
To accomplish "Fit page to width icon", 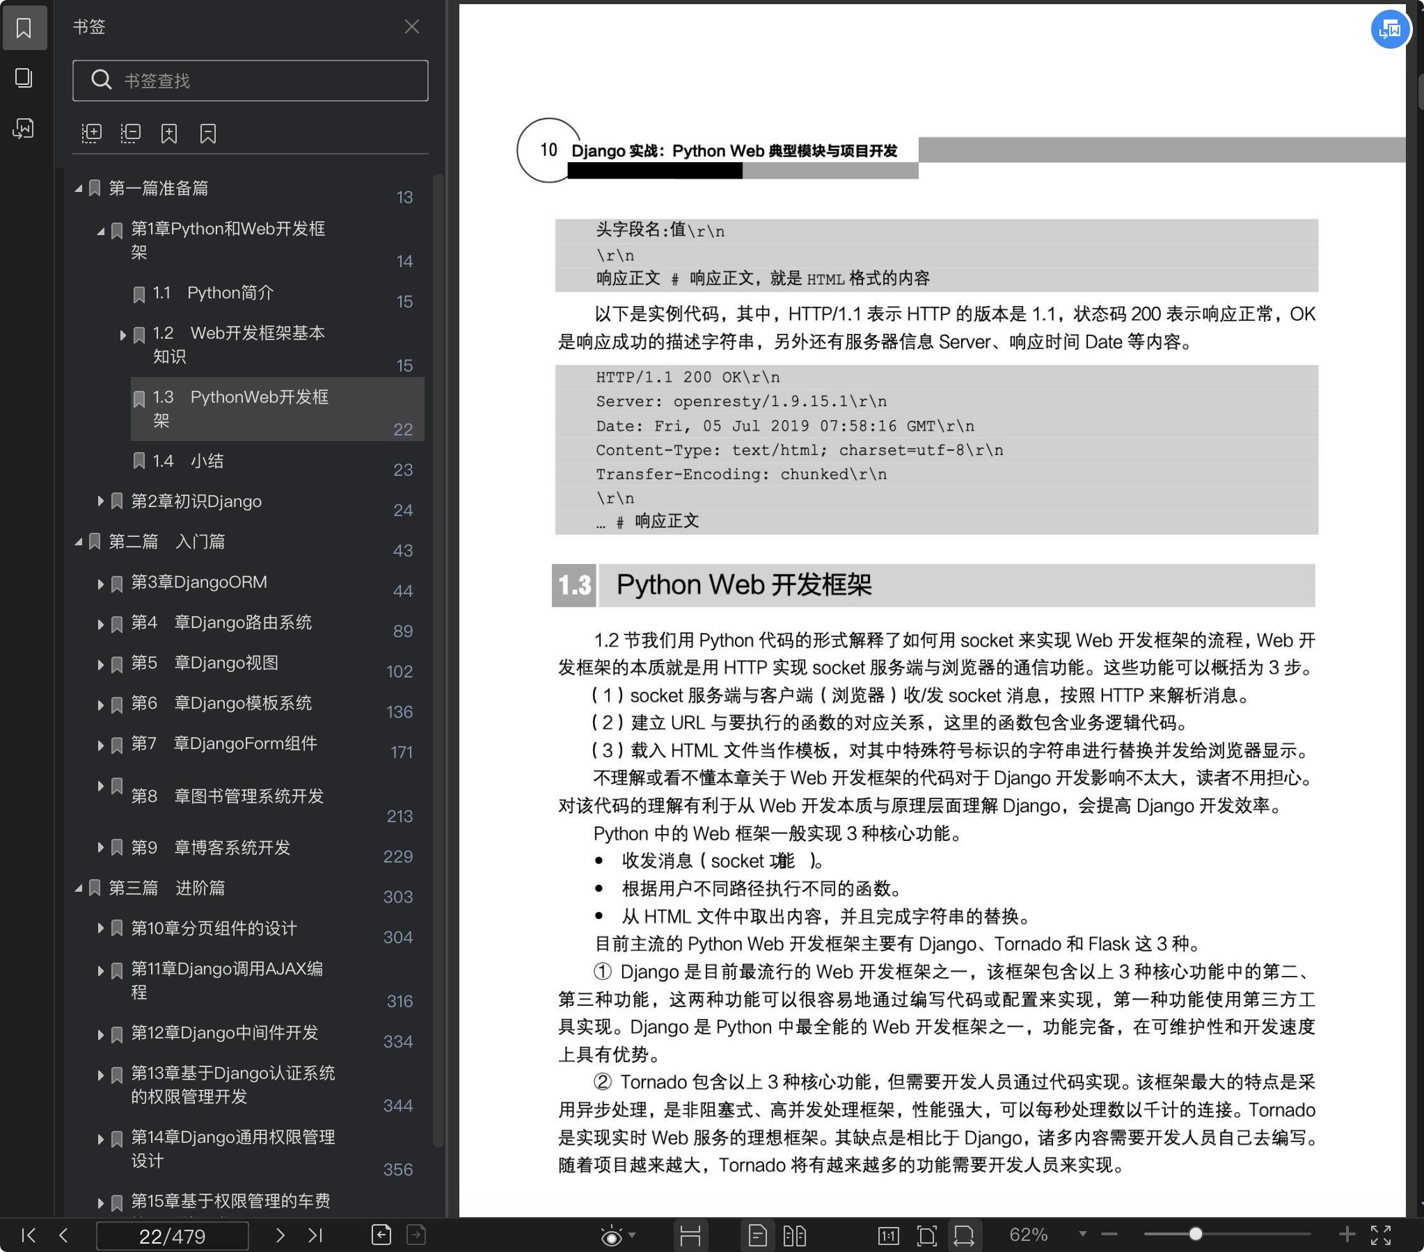I will click(x=964, y=1236).
